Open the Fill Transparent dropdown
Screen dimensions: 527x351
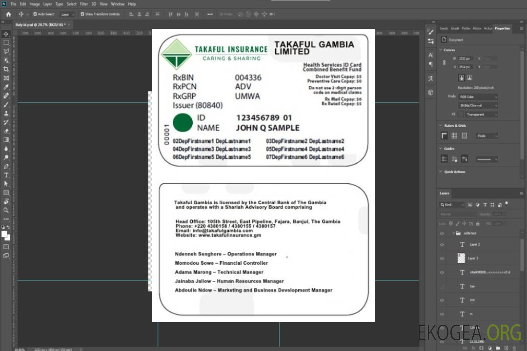[481, 115]
